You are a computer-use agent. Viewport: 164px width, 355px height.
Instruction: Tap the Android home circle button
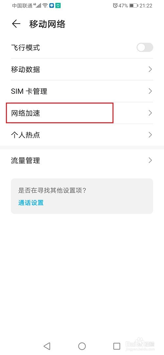pyautogui.click(x=82, y=346)
